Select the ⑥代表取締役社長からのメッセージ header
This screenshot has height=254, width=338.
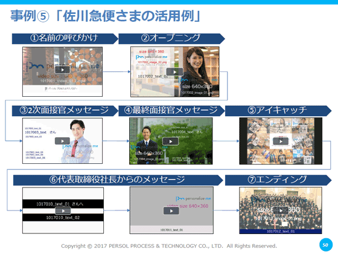point(118,180)
